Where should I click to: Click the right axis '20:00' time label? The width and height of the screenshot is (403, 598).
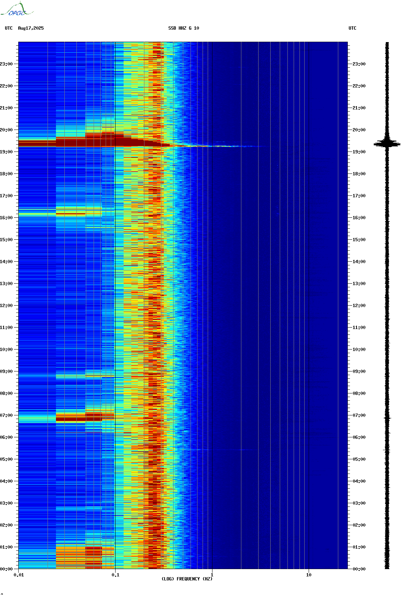point(359,130)
